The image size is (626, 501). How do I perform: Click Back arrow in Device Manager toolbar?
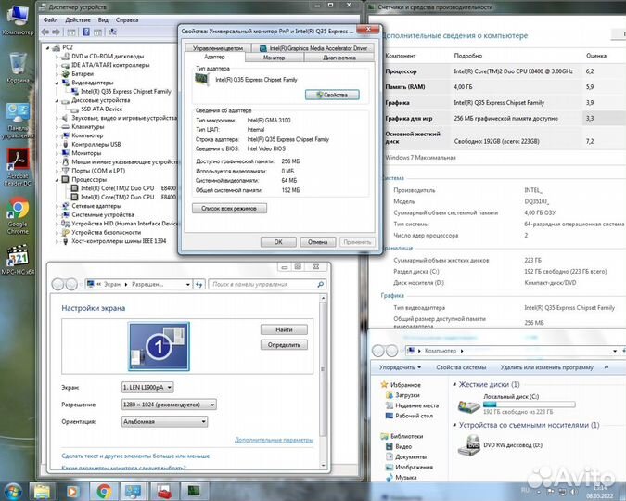pyautogui.click(x=45, y=32)
